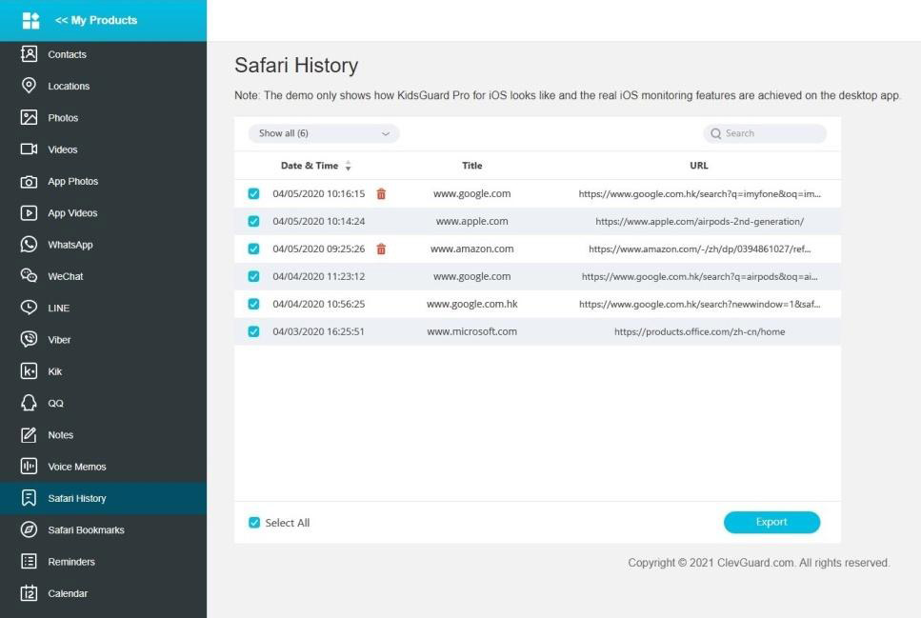Click the 04/04/2020 10:56:25 date cell
The width and height of the screenshot is (921, 618).
[x=318, y=305]
